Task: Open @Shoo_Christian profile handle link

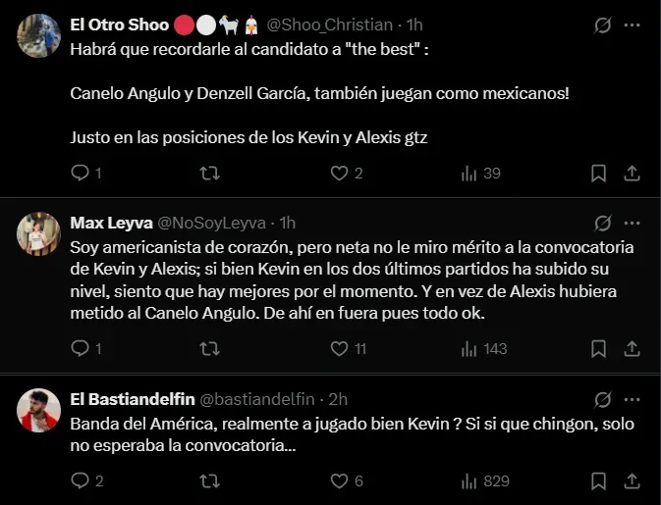Action: pyautogui.click(x=329, y=25)
